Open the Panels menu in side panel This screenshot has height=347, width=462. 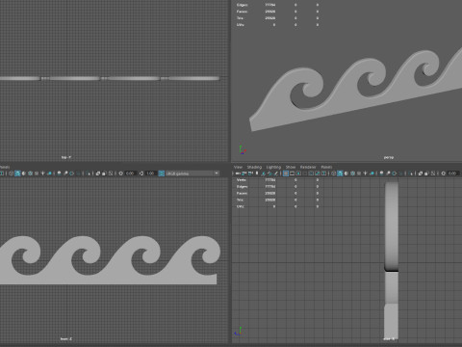(x=326, y=167)
